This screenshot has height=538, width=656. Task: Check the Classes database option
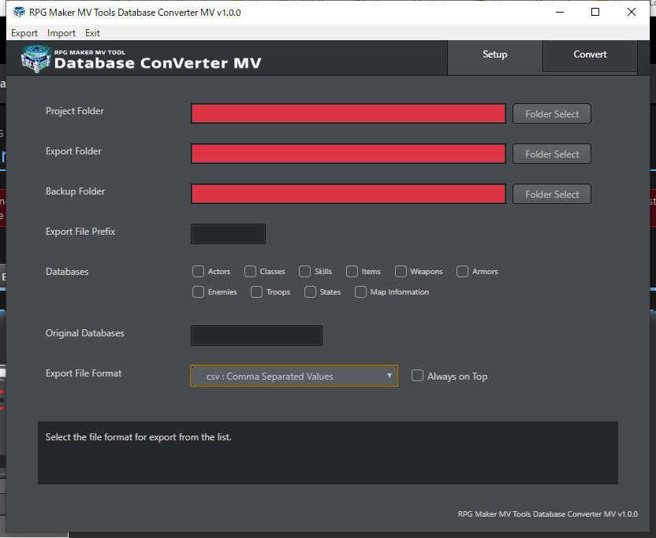[x=250, y=271]
